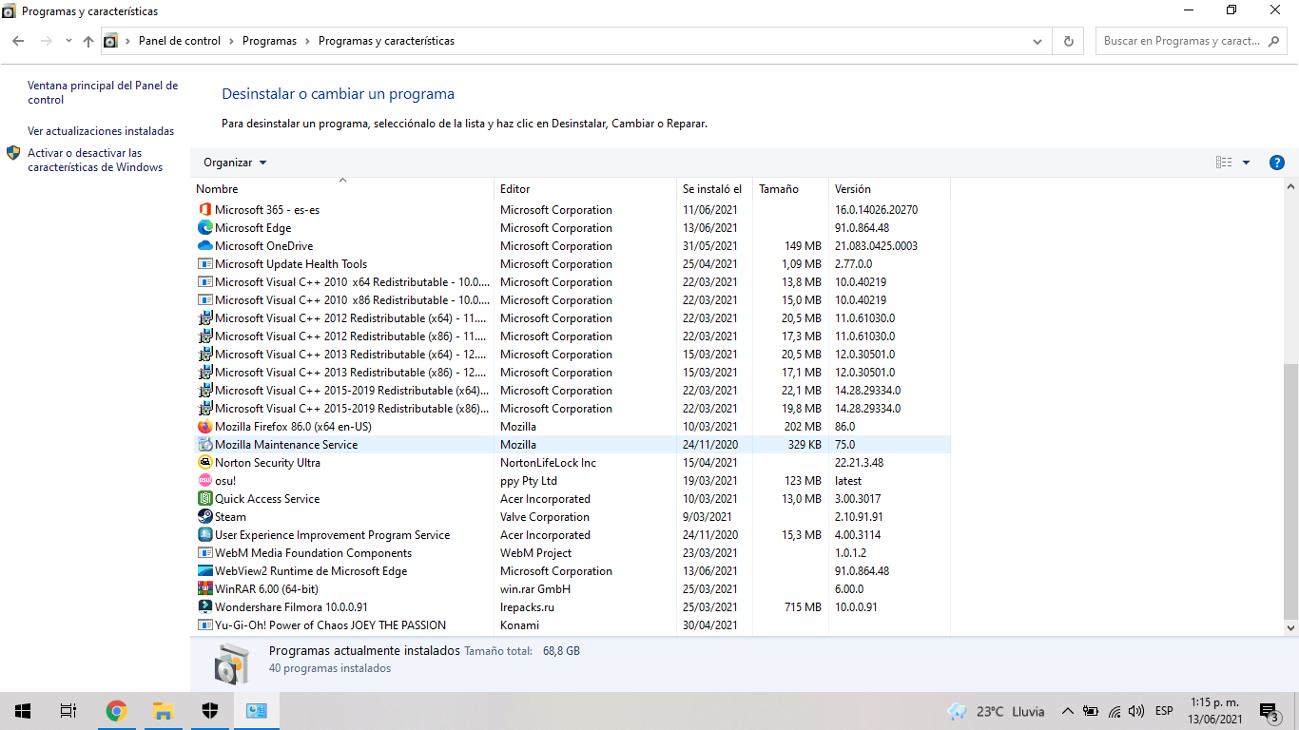
Task: Click the 715 MB size for Filmora
Action: coord(803,607)
